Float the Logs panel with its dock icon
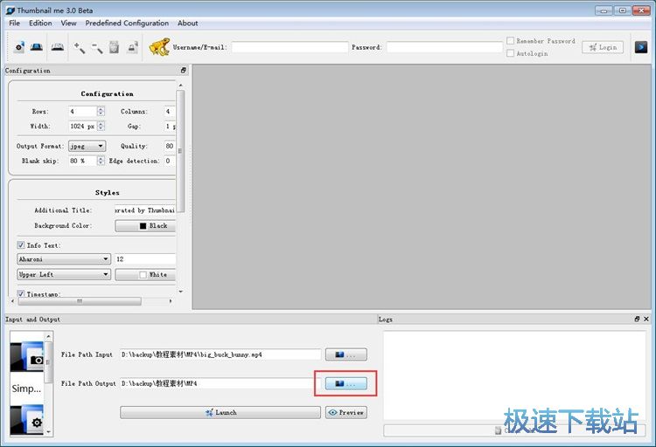 point(637,319)
